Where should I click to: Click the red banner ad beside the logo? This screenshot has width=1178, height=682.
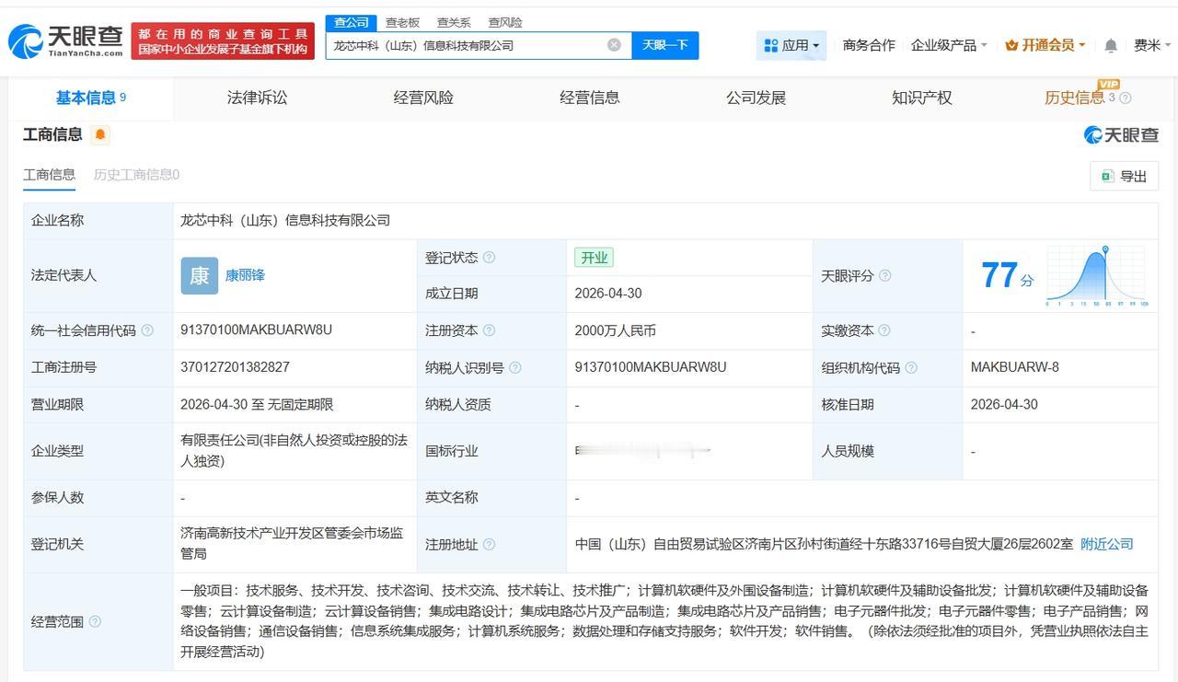point(223,41)
